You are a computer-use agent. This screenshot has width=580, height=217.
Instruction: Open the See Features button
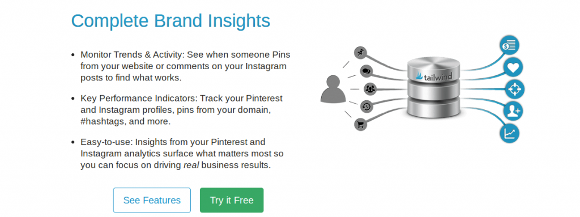coord(152,201)
